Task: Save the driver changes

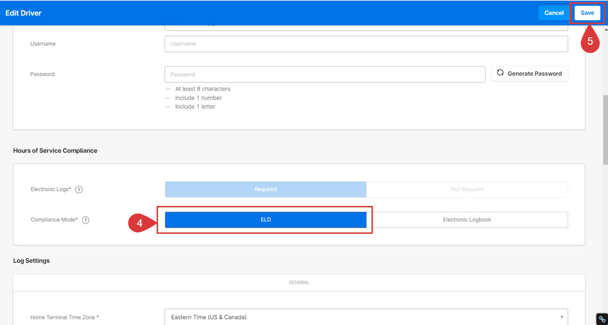Action: [587, 13]
